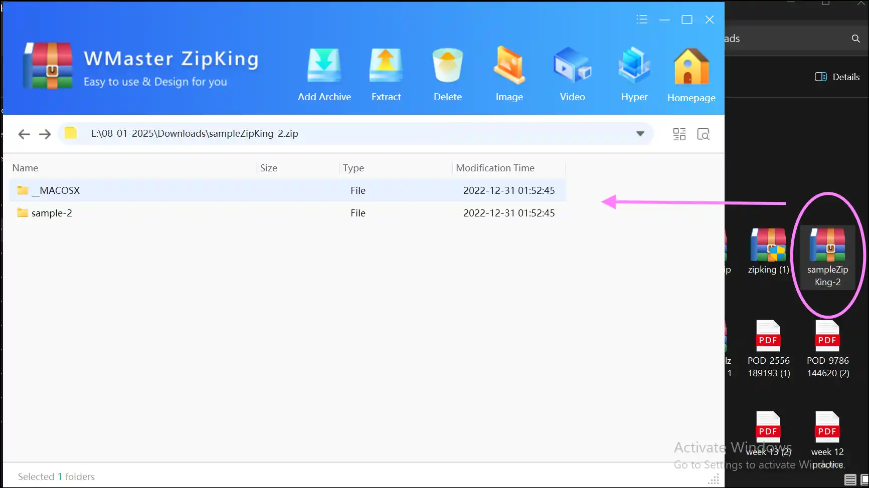
Task: Open the file search icon in ZipKing
Action: pos(704,134)
